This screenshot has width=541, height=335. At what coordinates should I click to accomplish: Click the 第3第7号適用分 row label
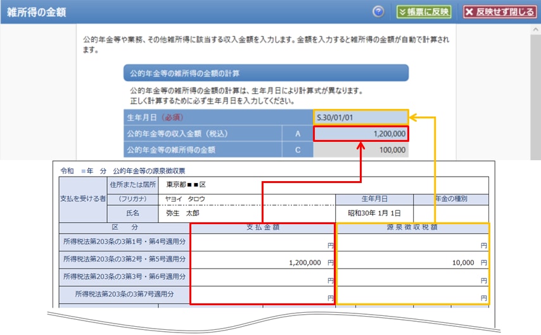(124, 294)
